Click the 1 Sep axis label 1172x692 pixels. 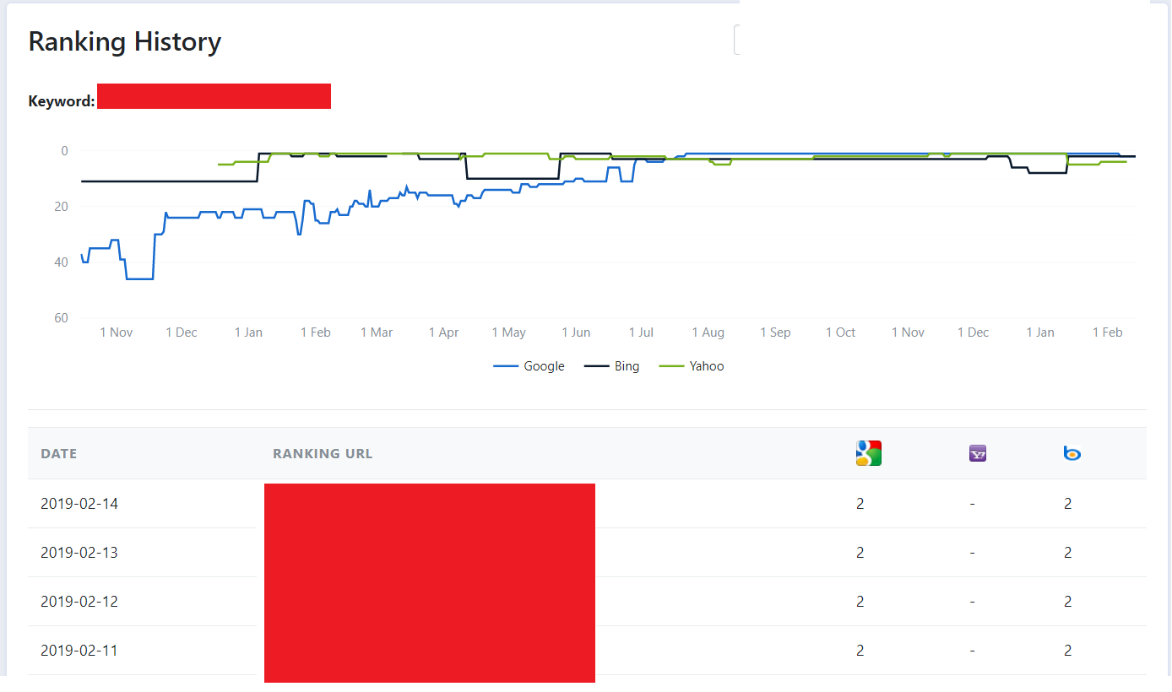775,332
